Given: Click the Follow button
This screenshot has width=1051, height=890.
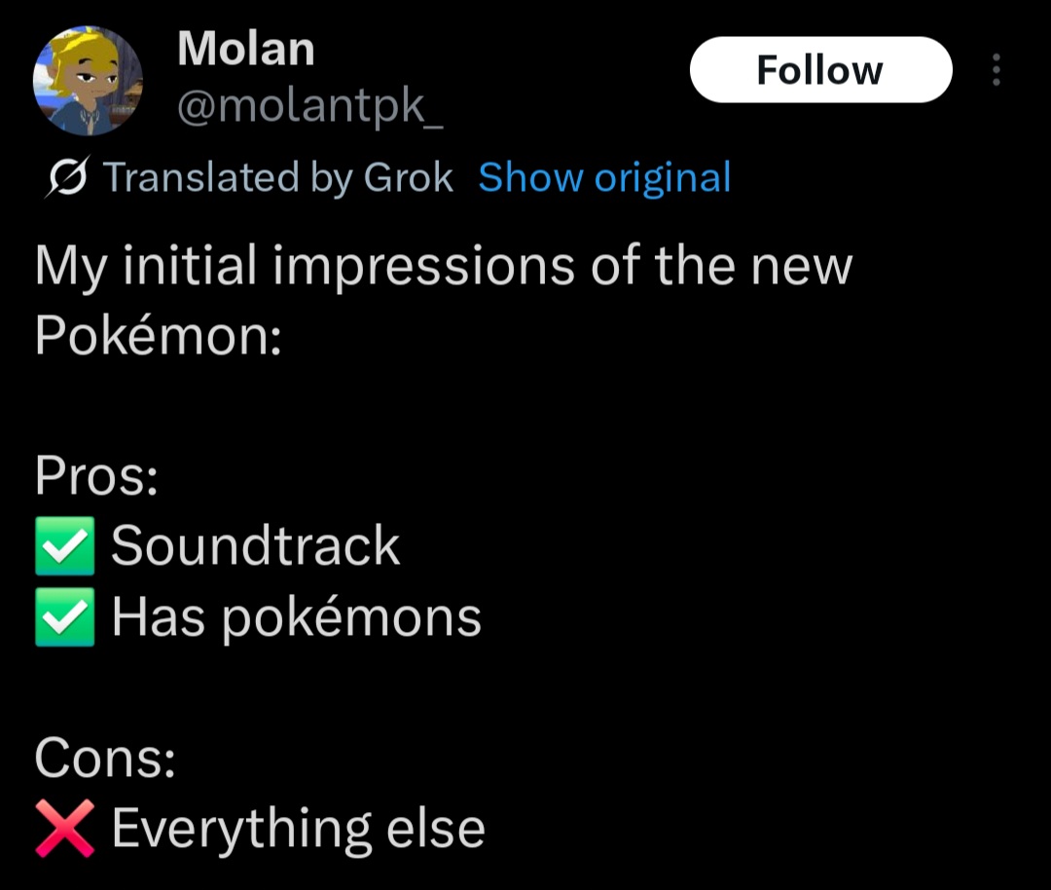Looking at the screenshot, I should (x=820, y=70).
